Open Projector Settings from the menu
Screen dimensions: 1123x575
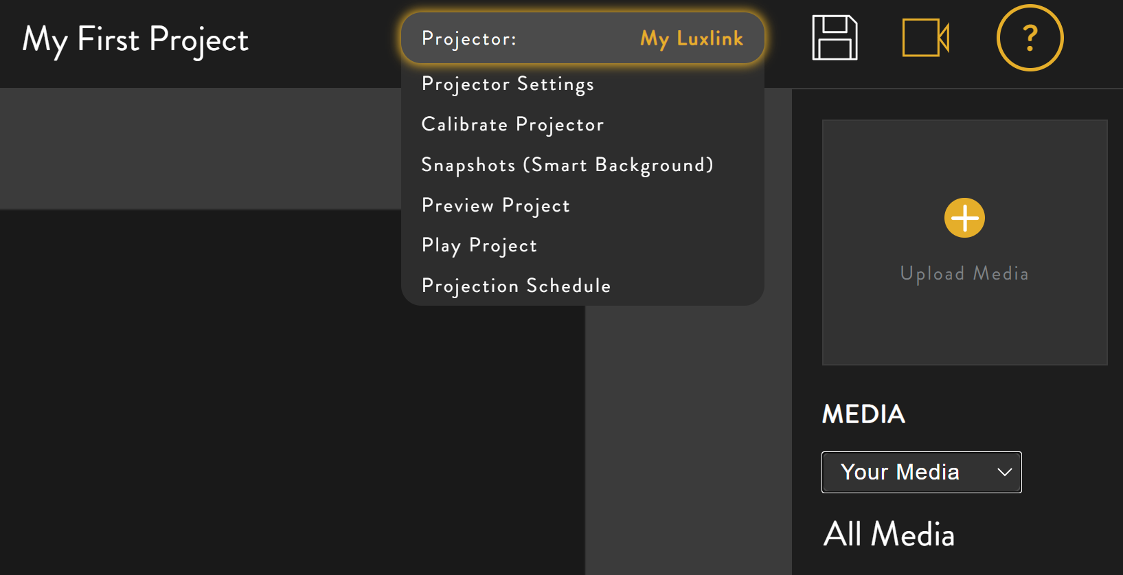508,84
